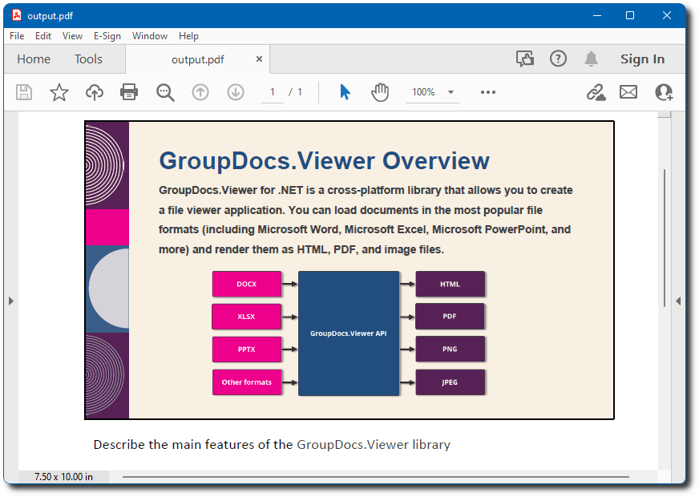Screen dimensions: 699x497
Task: Toggle the star to favorite this document
Action: tap(59, 91)
